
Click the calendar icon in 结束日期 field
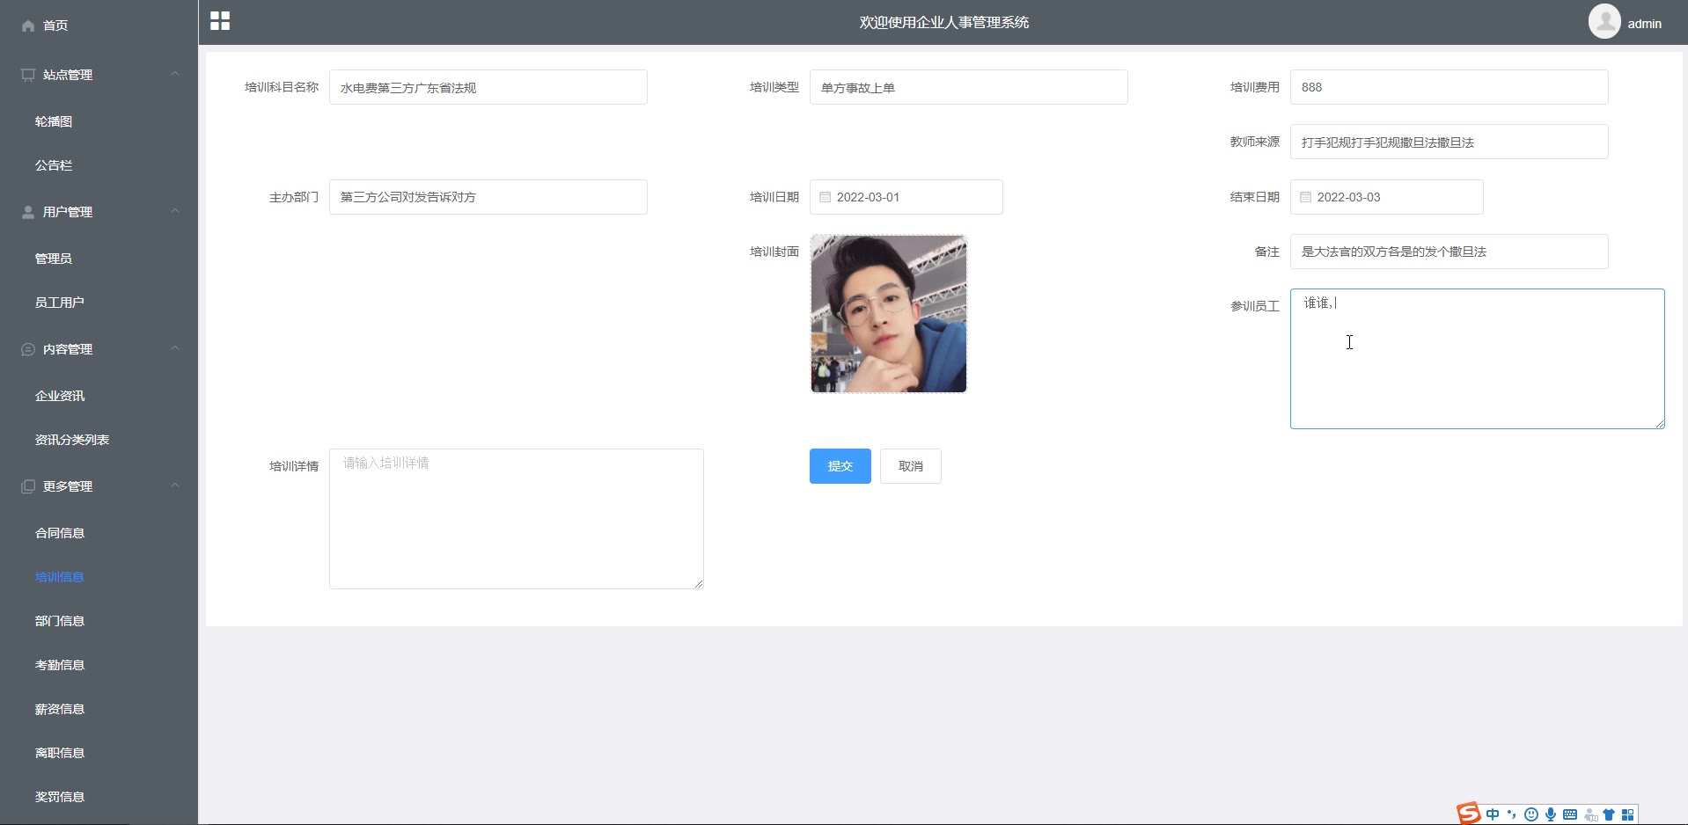[1306, 197]
